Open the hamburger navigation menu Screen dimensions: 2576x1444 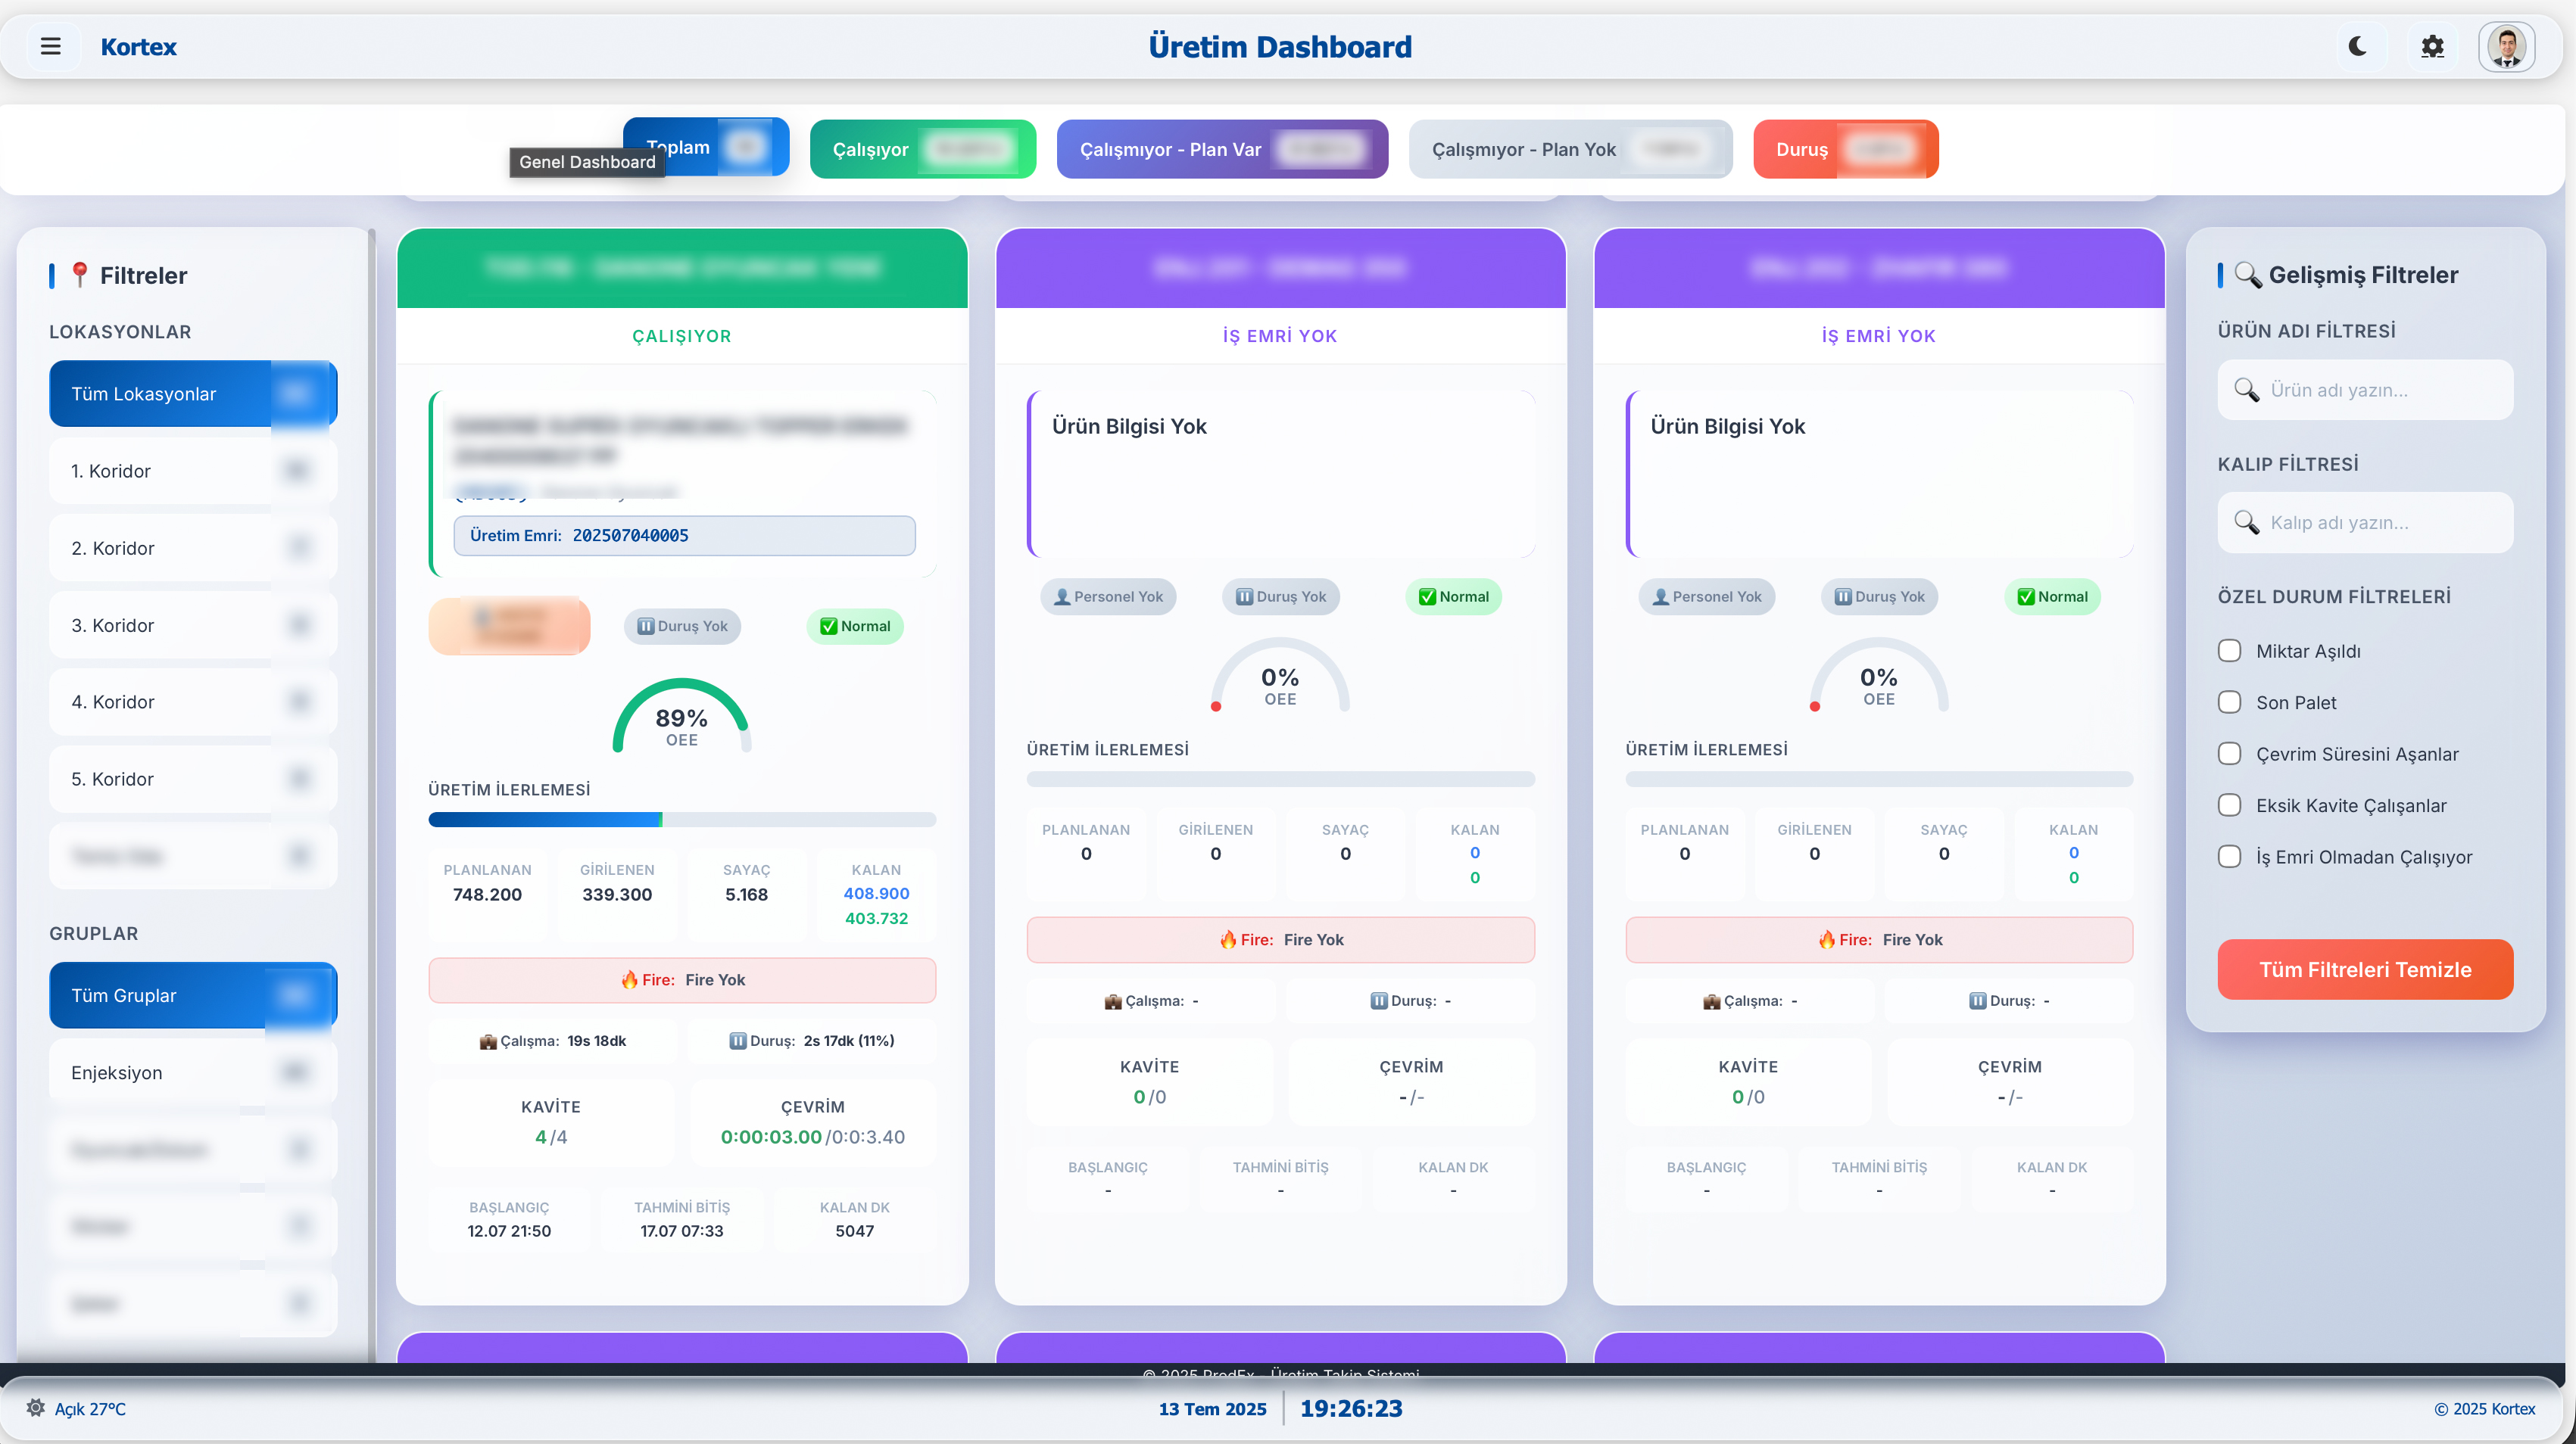pos(51,46)
